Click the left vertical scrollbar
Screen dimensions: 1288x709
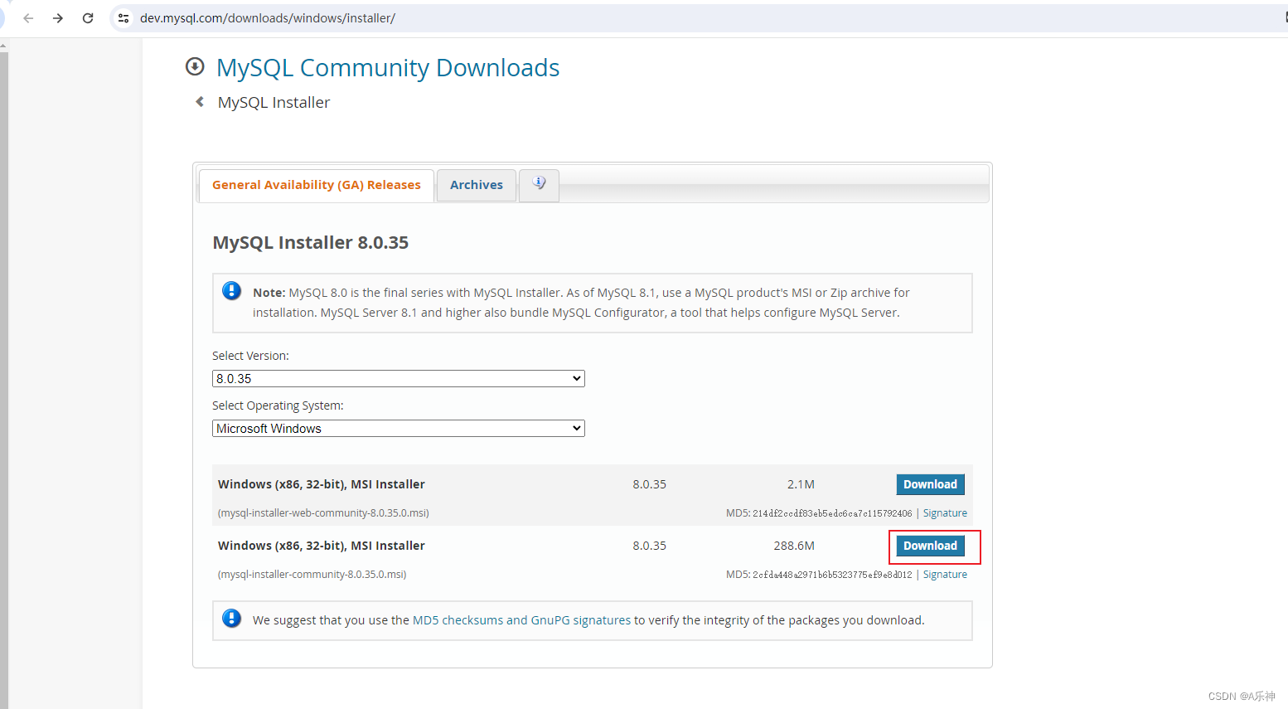click(4, 373)
